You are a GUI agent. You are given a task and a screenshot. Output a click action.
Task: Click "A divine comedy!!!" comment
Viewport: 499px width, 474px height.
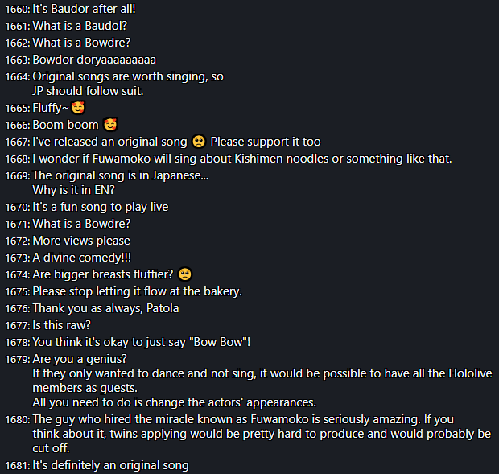click(x=82, y=258)
